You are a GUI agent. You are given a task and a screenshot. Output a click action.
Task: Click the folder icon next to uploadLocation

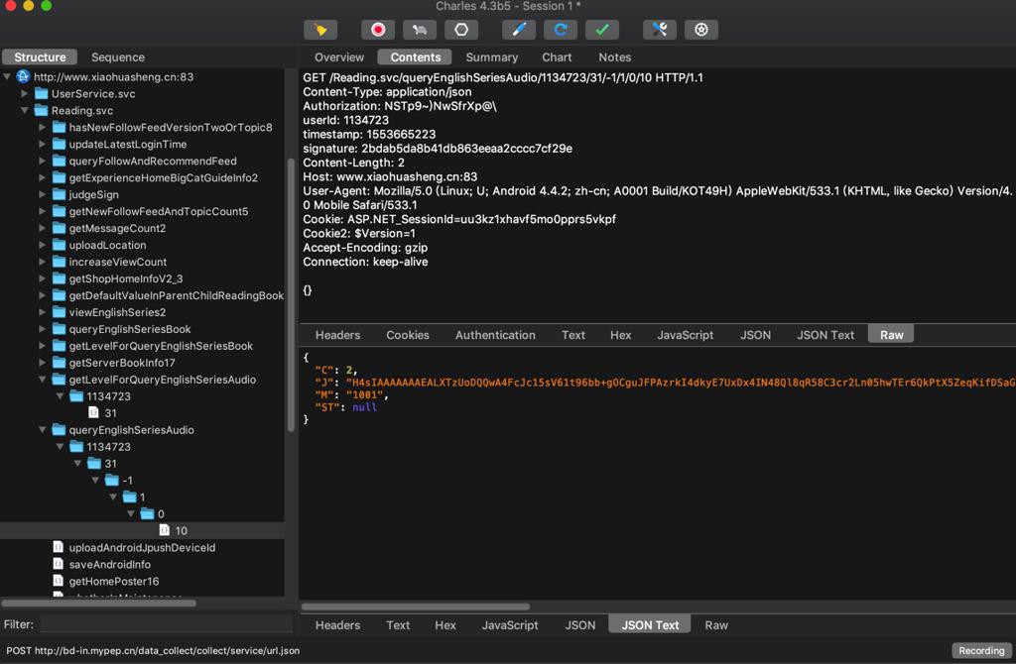pos(59,245)
